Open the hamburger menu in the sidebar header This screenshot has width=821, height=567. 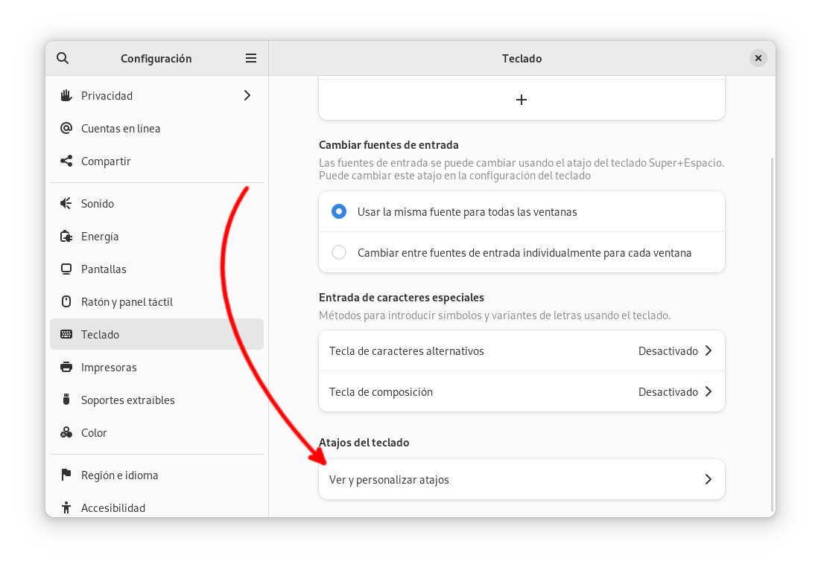(x=251, y=58)
